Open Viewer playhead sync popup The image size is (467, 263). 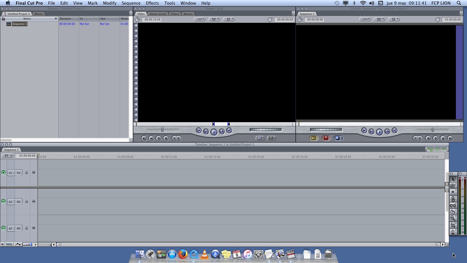point(214,19)
